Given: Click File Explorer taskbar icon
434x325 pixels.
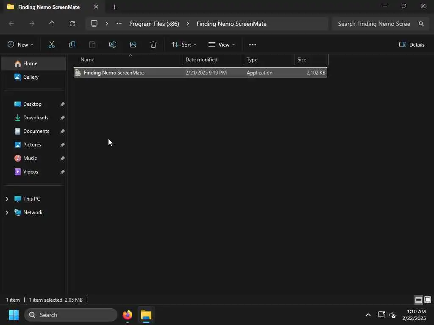Looking at the screenshot, I should (x=146, y=315).
